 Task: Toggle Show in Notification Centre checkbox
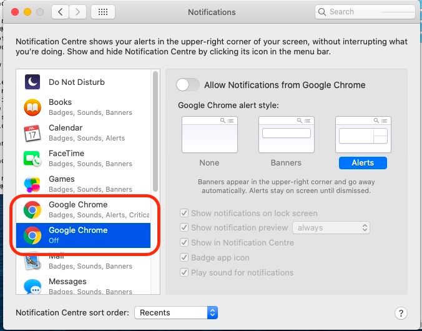click(184, 242)
